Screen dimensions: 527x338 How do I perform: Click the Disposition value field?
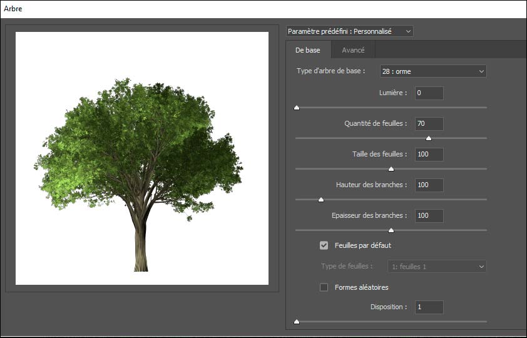pos(429,307)
